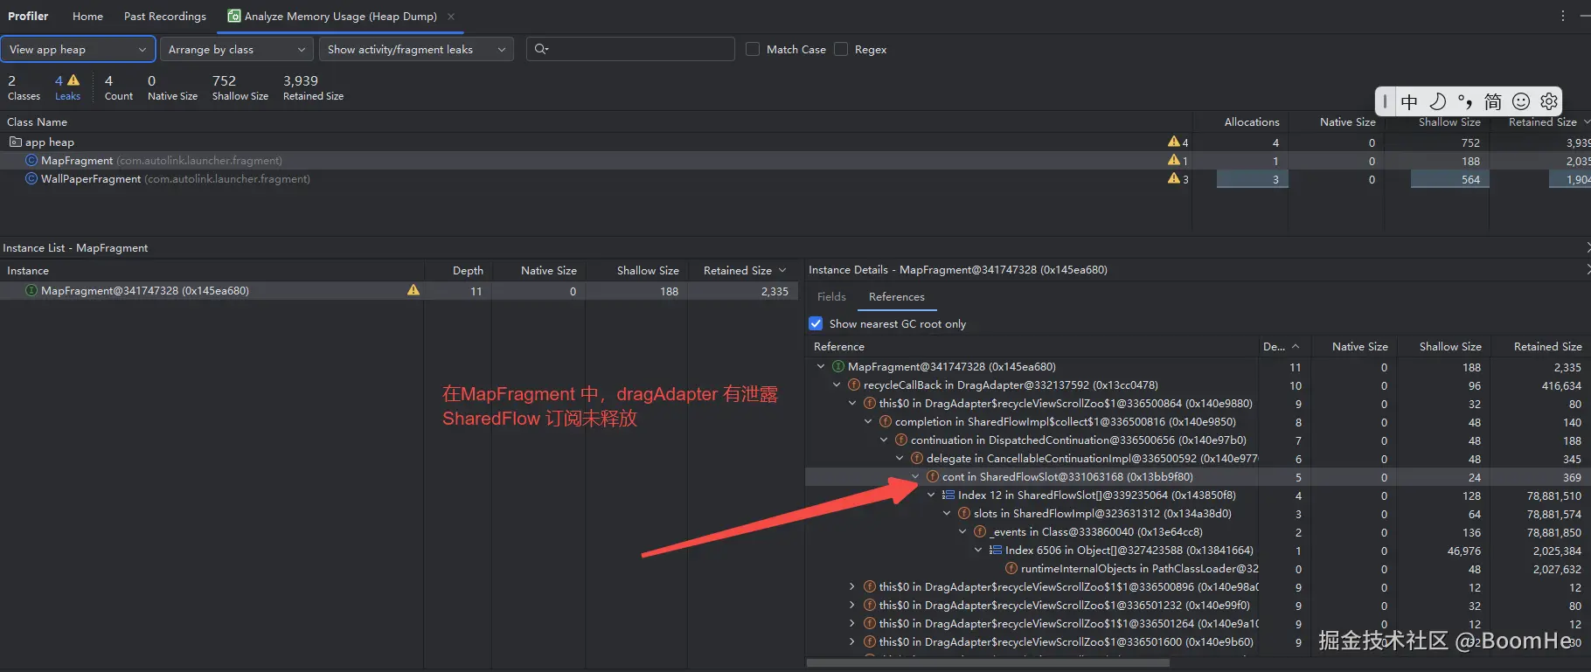Image resolution: width=1591 pixels, height=672 pixels.
Task: Select instance MapFragment@341747328 in instance list
Action: (x=399, y=291)
